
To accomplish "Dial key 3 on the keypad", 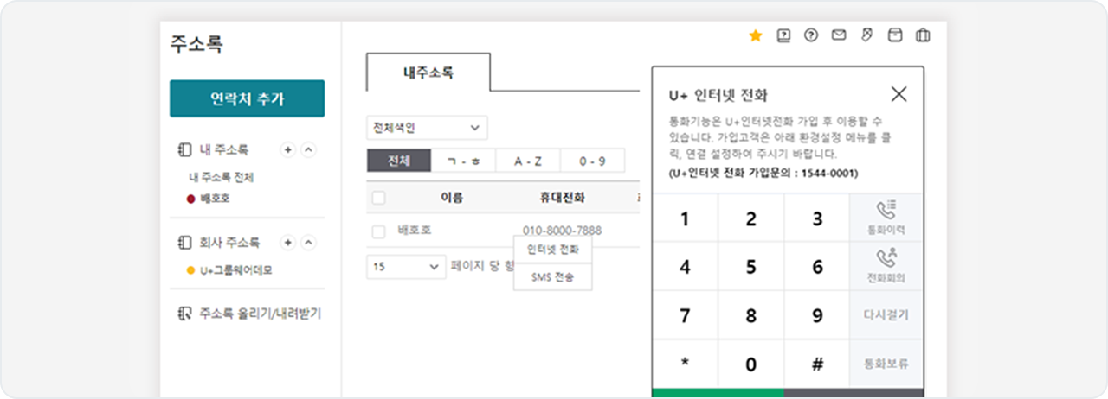I will click(817, 218).
